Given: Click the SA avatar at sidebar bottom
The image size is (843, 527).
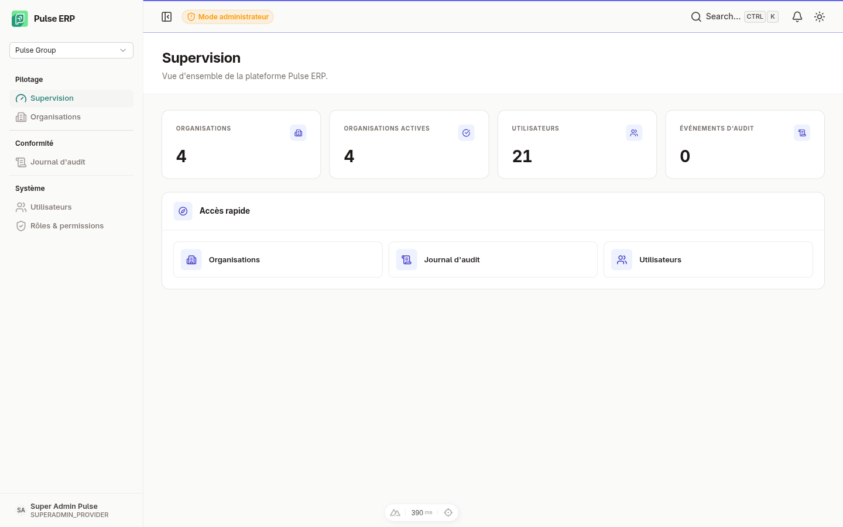Looking at the screenshot, I should click(x=21, y=511).
